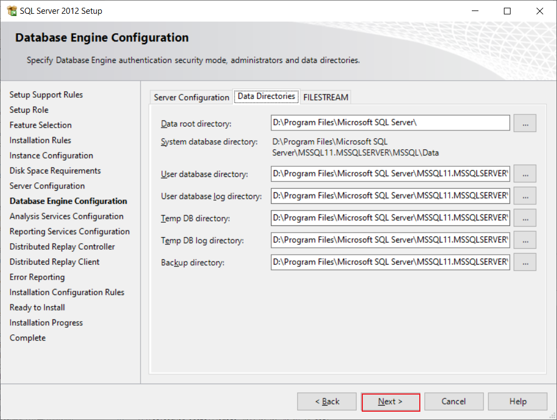Click the Data root directory field

[x=391, y=123]
